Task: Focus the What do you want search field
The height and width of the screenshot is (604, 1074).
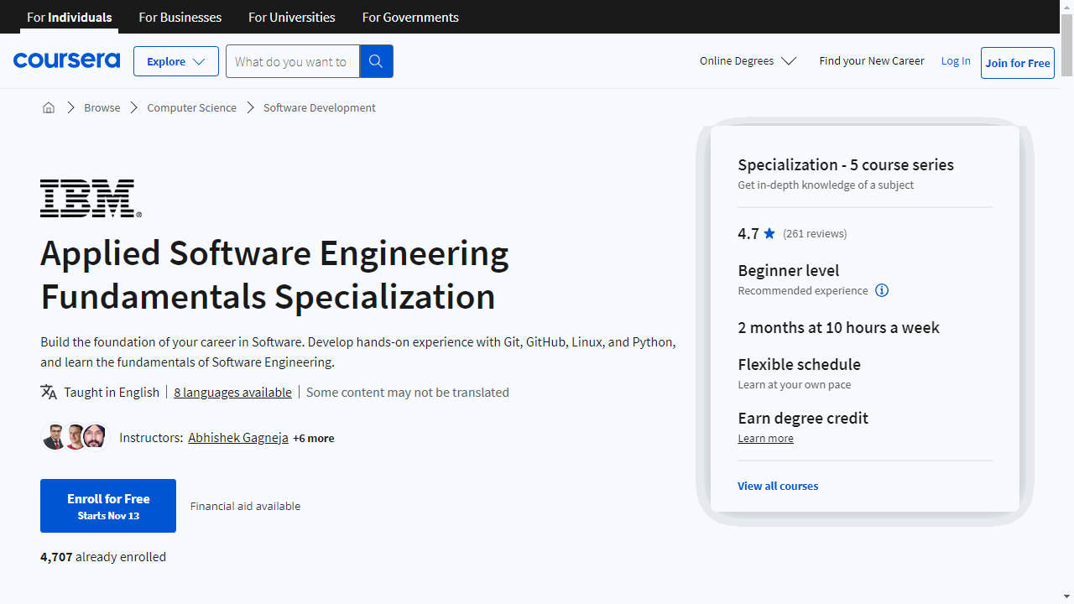Action: [292, 61]
